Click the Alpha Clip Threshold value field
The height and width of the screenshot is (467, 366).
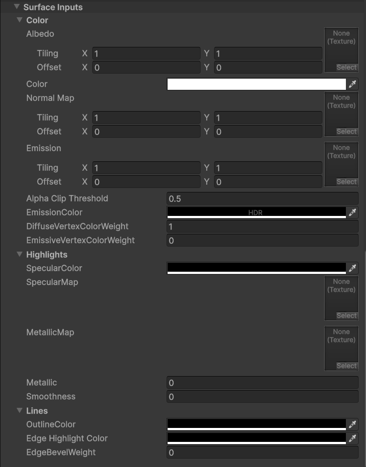point(263,199)
